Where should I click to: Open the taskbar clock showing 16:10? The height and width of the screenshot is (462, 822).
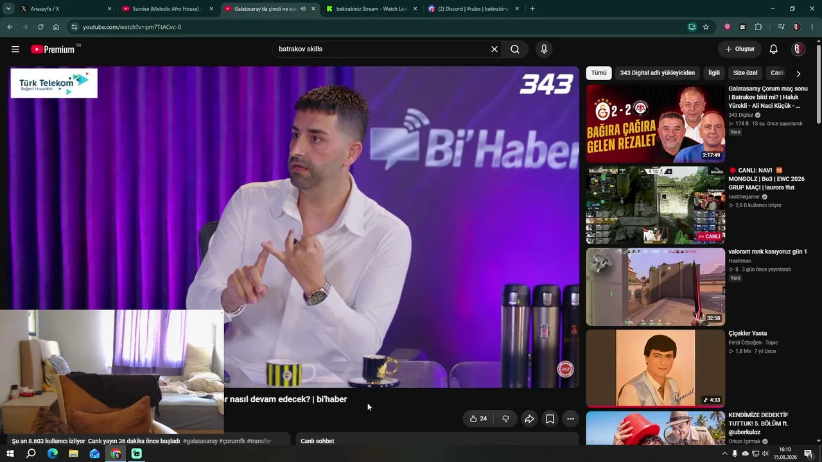(x=785, y=454)
